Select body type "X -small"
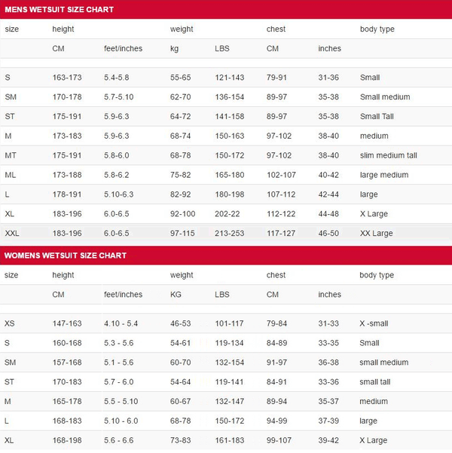 [x=374, y=323]
